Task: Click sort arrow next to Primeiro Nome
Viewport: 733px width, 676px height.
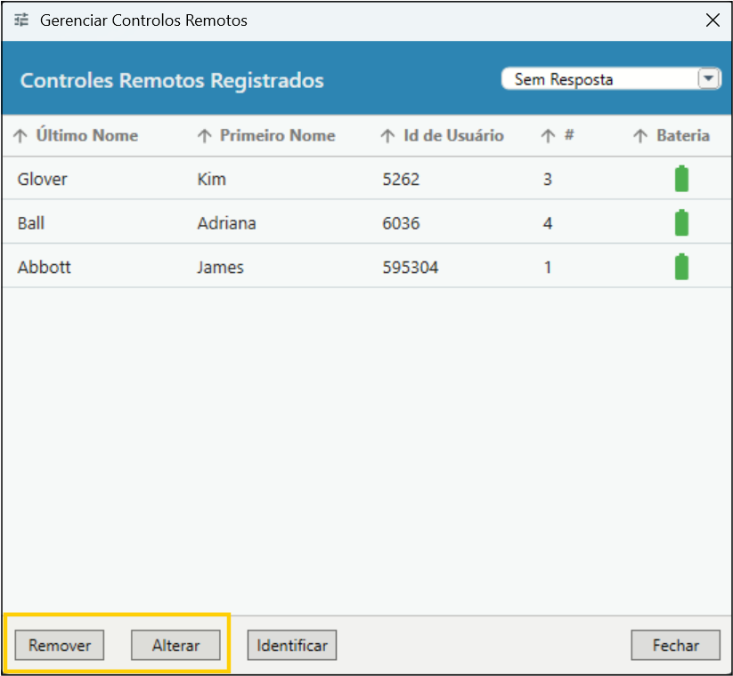Action: pyautogui.click(x=205, y=136)
